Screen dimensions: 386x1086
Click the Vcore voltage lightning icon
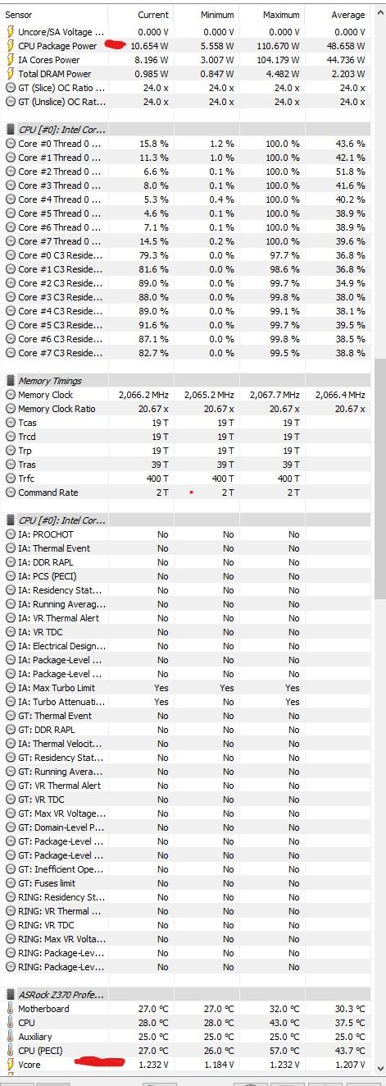point(10,1065)
